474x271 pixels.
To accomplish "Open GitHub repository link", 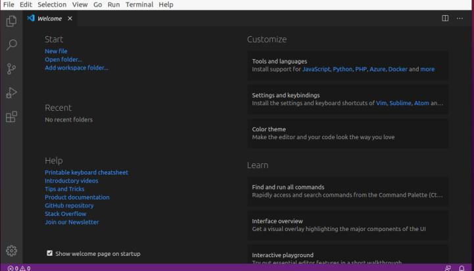I will coord(69,205).
